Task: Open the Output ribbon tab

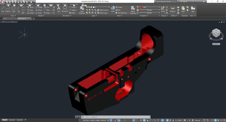Action: (x=58, y=4)
